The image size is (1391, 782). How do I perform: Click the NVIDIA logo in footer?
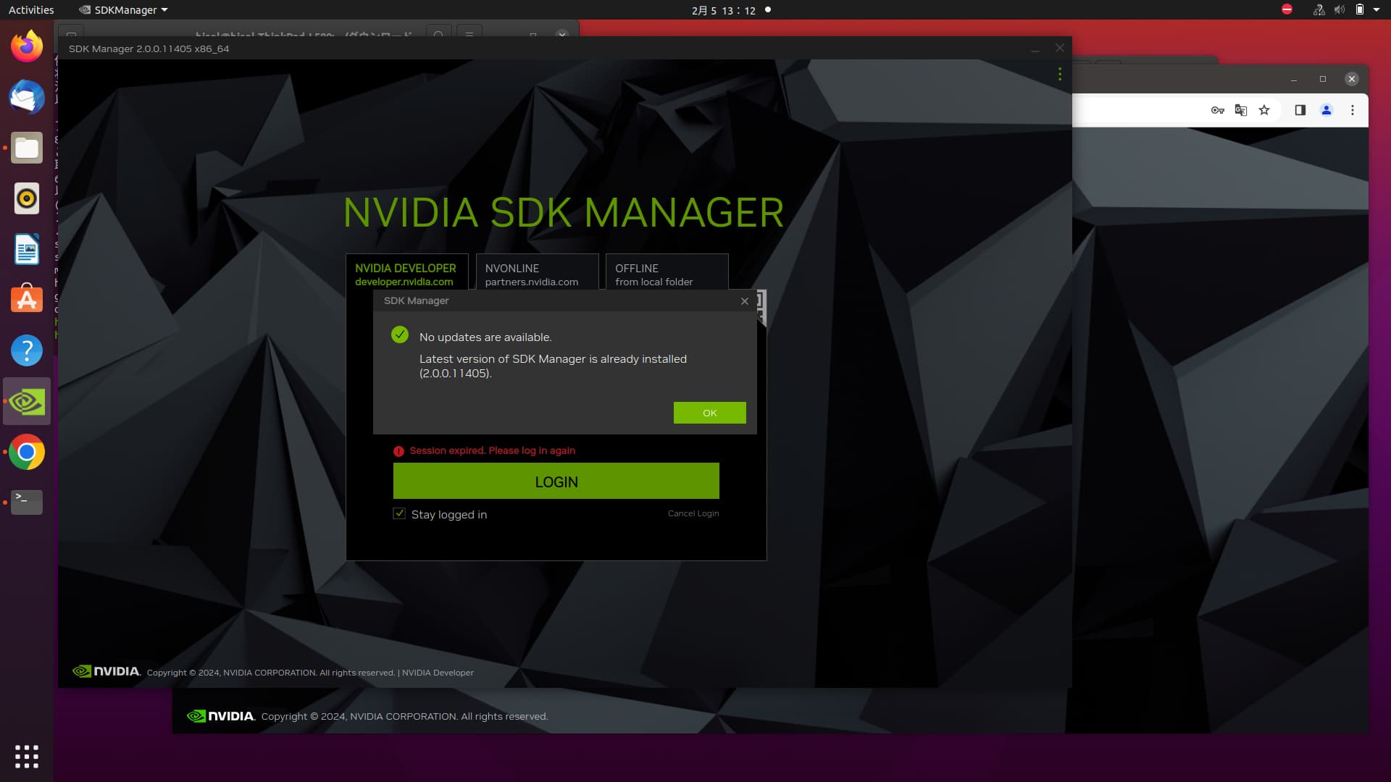point(106,671)
